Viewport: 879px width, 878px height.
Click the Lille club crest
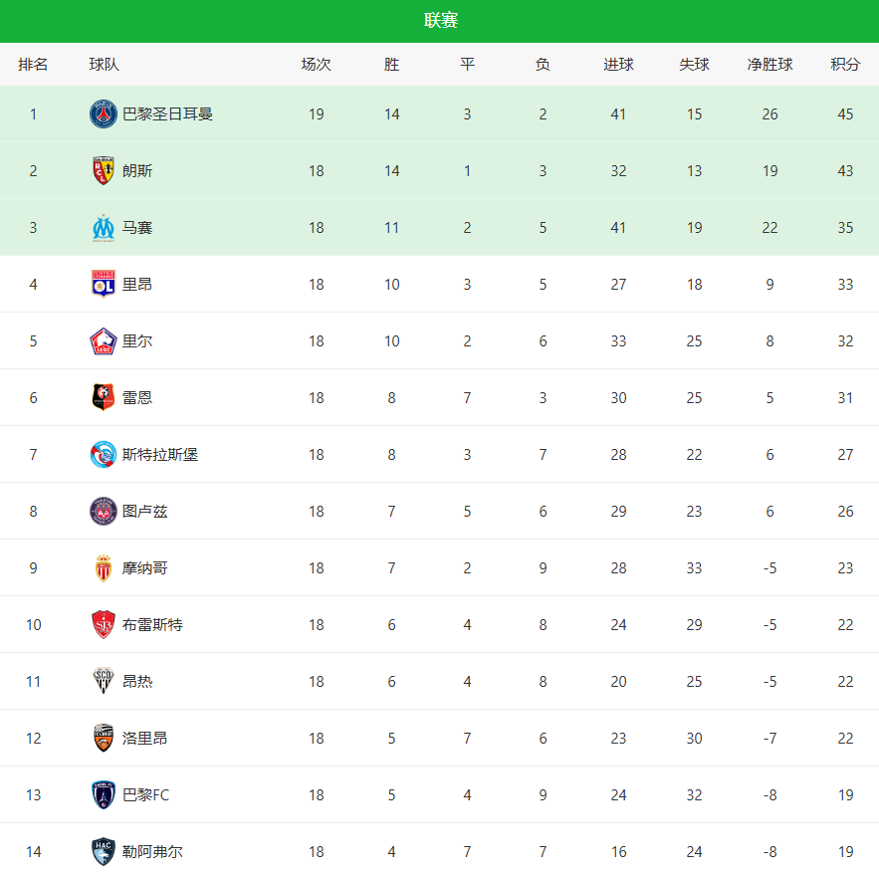104,341
